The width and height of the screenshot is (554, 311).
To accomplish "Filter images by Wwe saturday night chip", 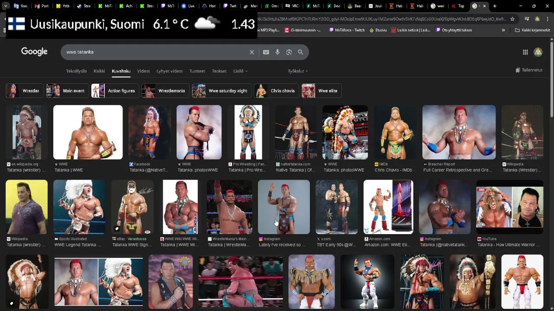I will [x=221, y=91].
